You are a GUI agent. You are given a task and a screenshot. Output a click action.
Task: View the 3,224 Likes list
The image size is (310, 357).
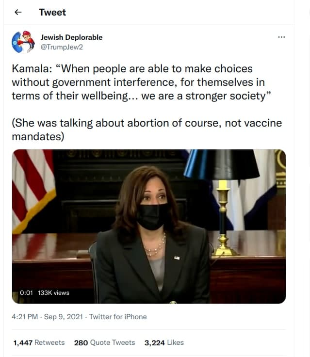(x=164, y=342)
